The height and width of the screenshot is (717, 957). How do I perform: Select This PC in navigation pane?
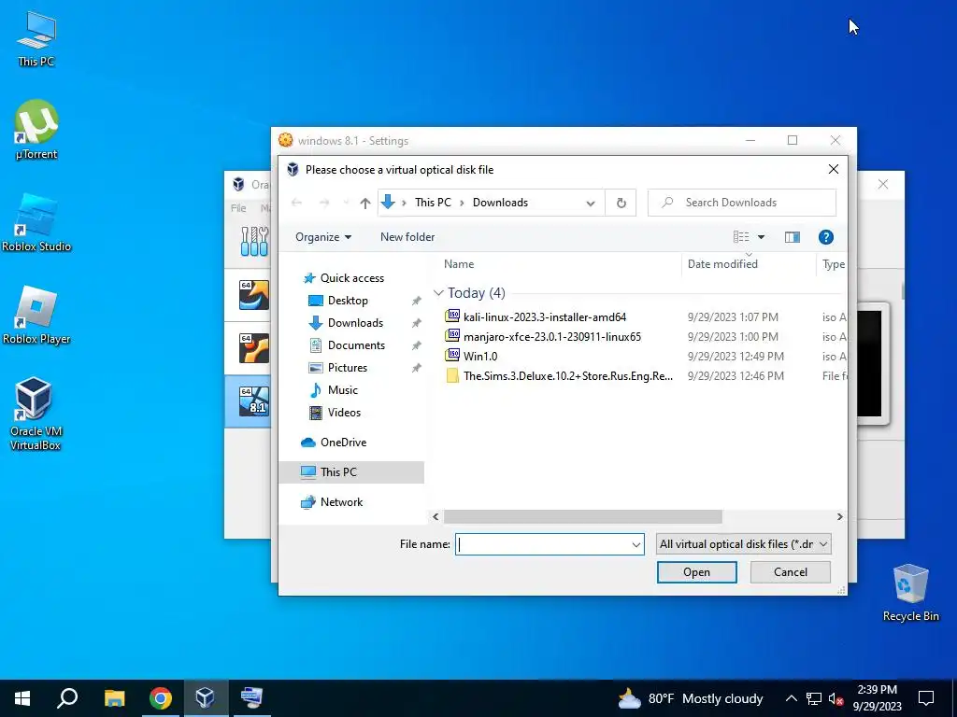pyautogui.click(x=351, y=472)
